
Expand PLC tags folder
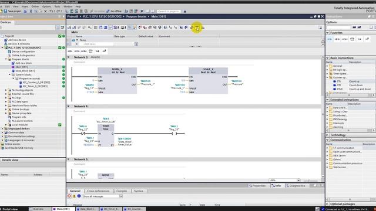6,98
